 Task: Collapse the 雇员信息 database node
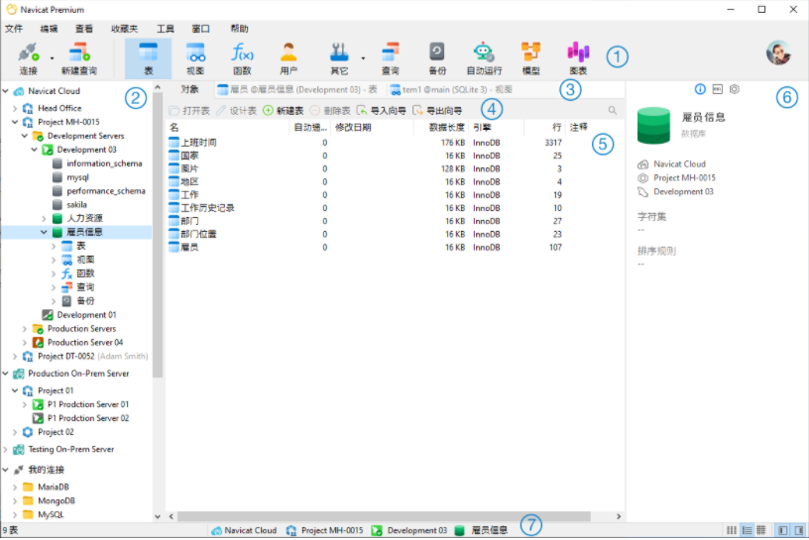tap(44, 233)
